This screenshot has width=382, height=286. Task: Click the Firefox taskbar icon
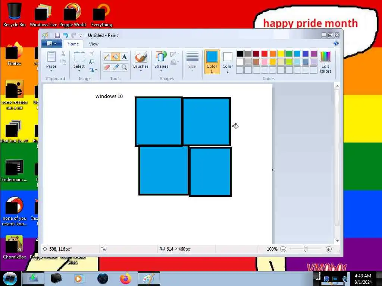[x=125, y=279]
